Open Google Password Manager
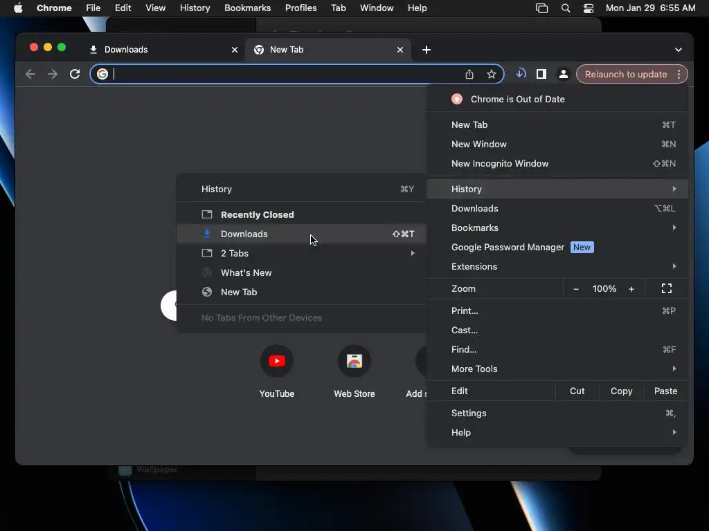Image resolution: width=709 pixels, height=531 pixels. [557, 247]
